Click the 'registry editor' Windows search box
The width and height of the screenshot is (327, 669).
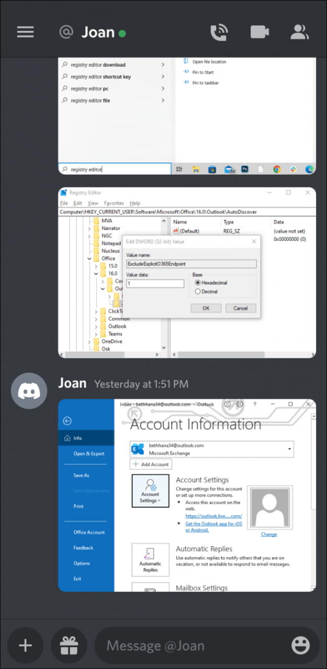coord(115,169)
